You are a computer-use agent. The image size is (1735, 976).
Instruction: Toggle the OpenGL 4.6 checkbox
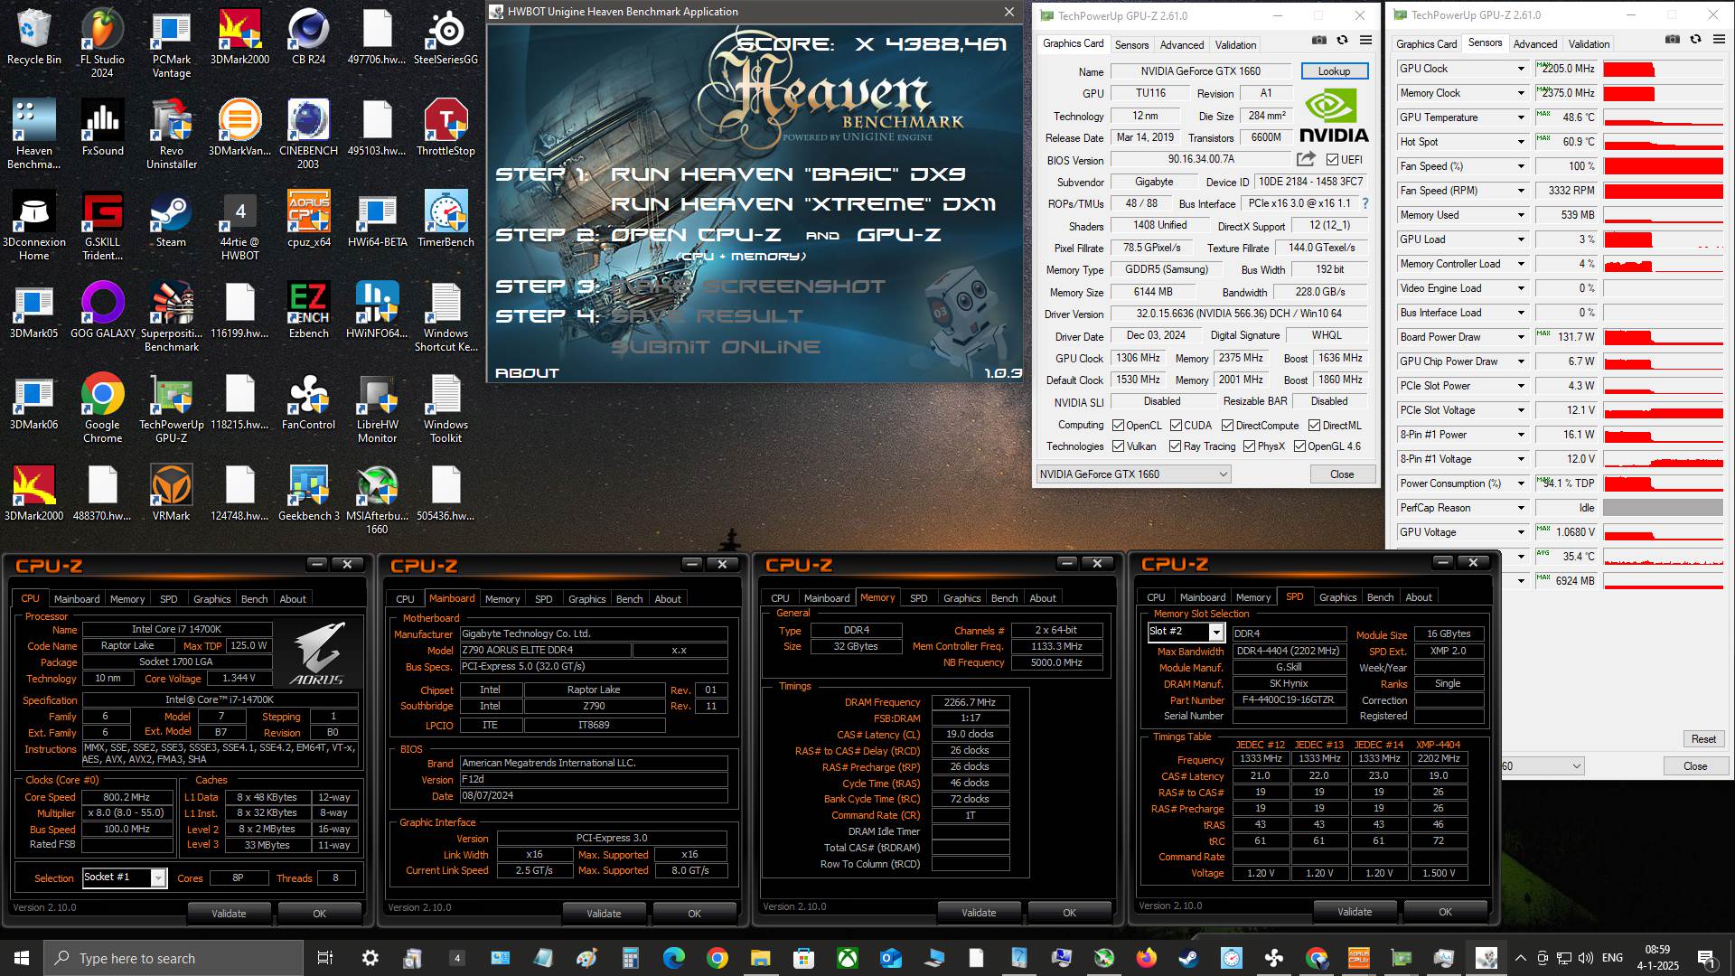tap(1299, 446)
